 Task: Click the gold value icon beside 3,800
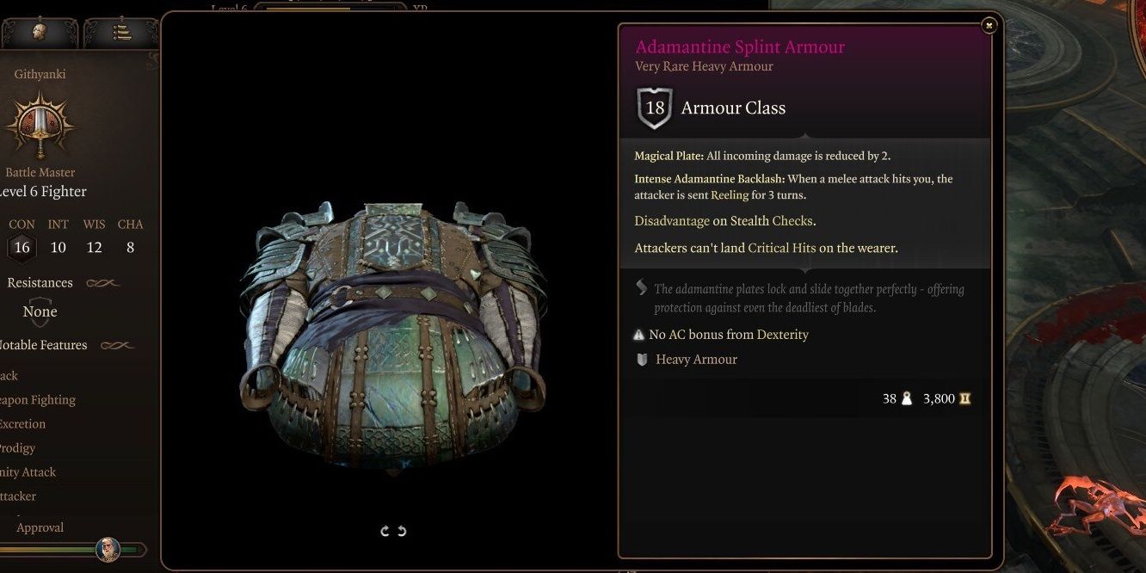click(x=964, y=398)
